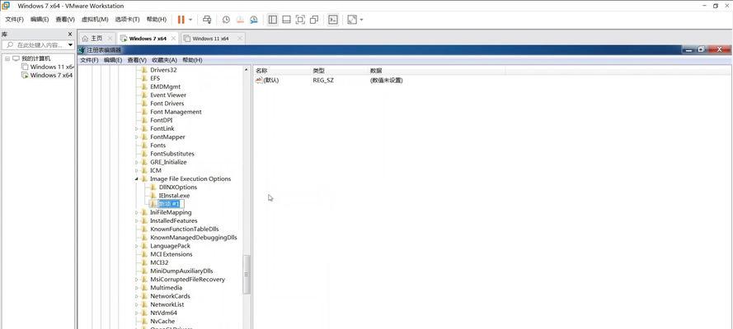Screen dimensions: 733x329
Task: Select the DllNXOptions subkey
Action: (177, 188)
